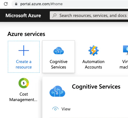Viewport: 128px width, 118px height.
Task: Select the portal.azure.com/#home URL text
Action: (x=41, y=4)
